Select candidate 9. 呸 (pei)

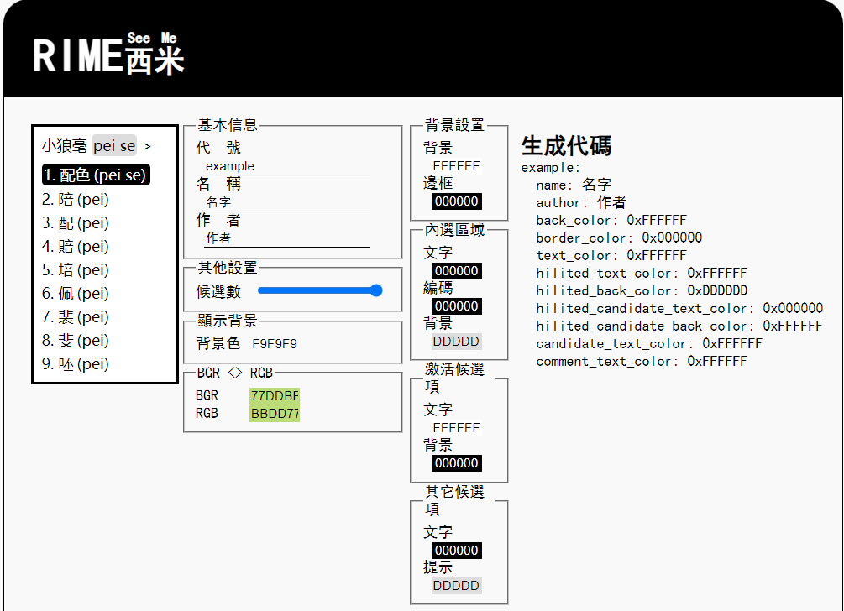pos(76,364)
